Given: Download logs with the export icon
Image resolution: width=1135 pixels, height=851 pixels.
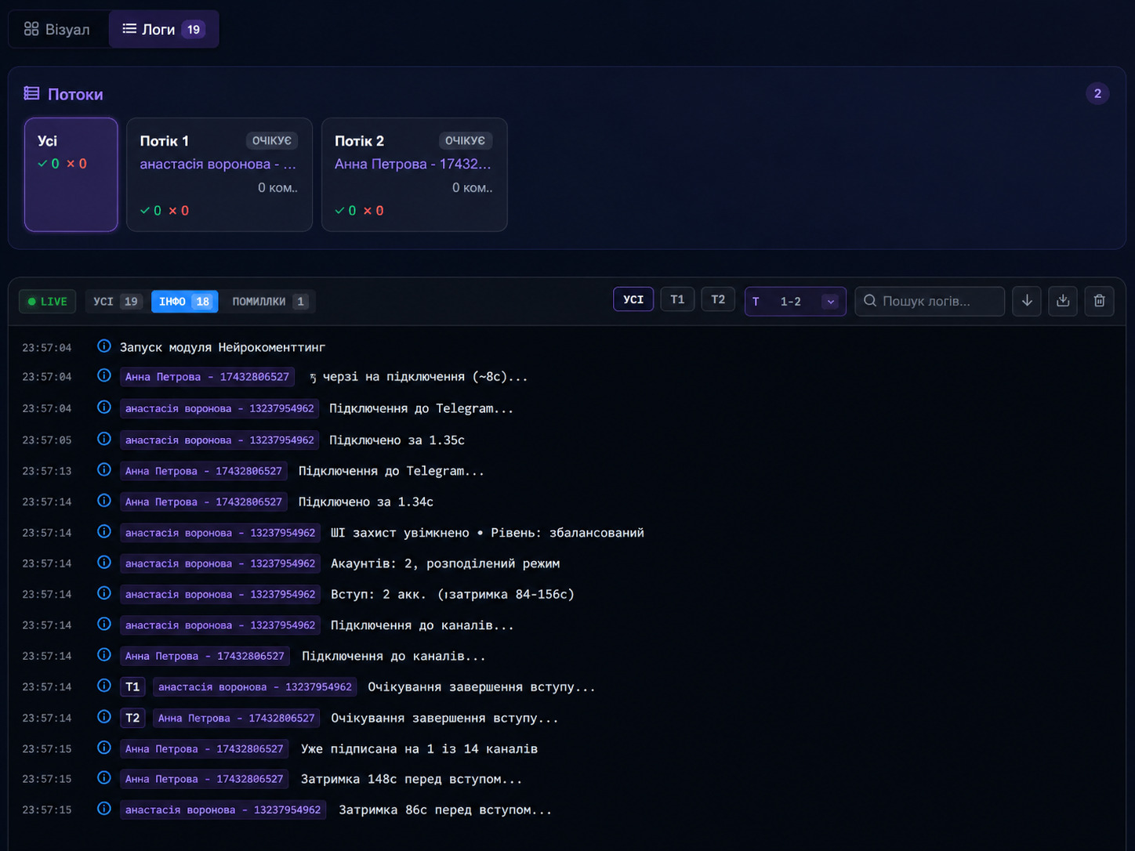Looking at the screenshot, I should point(1063,301).
